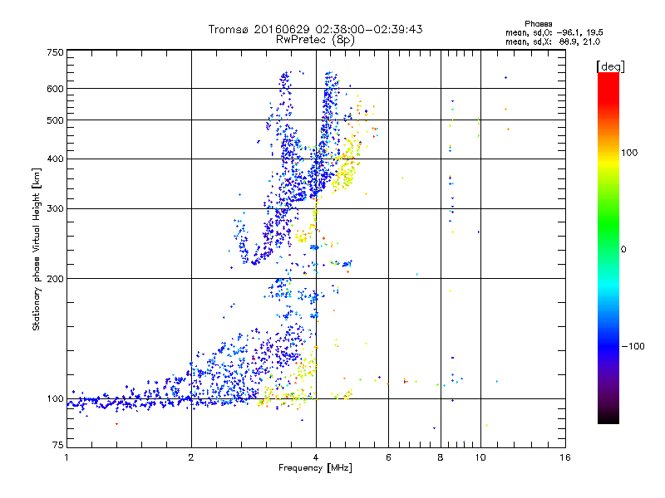
Task: Click colorbar tick label '0'
Action: [x=623, y=249]
